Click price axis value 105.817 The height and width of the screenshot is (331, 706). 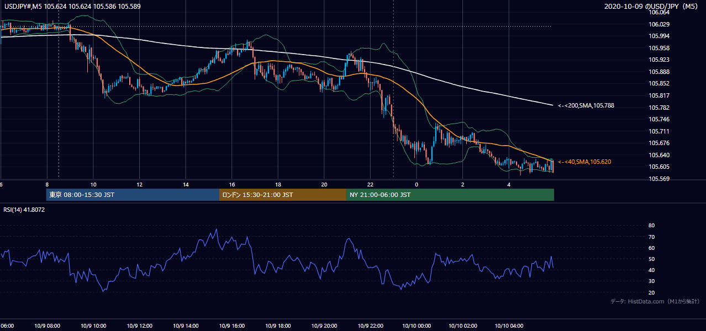659,95
